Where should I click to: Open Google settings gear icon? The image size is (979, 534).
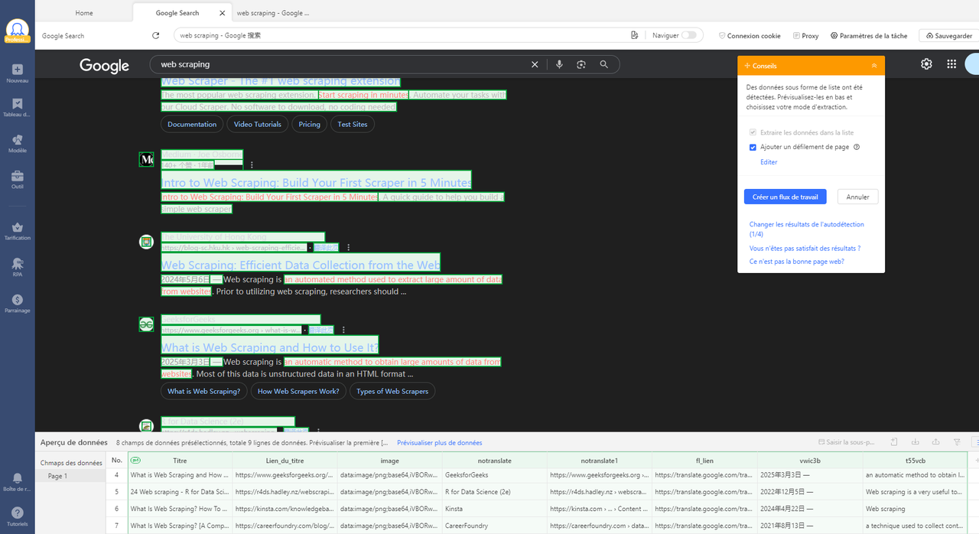926,64
